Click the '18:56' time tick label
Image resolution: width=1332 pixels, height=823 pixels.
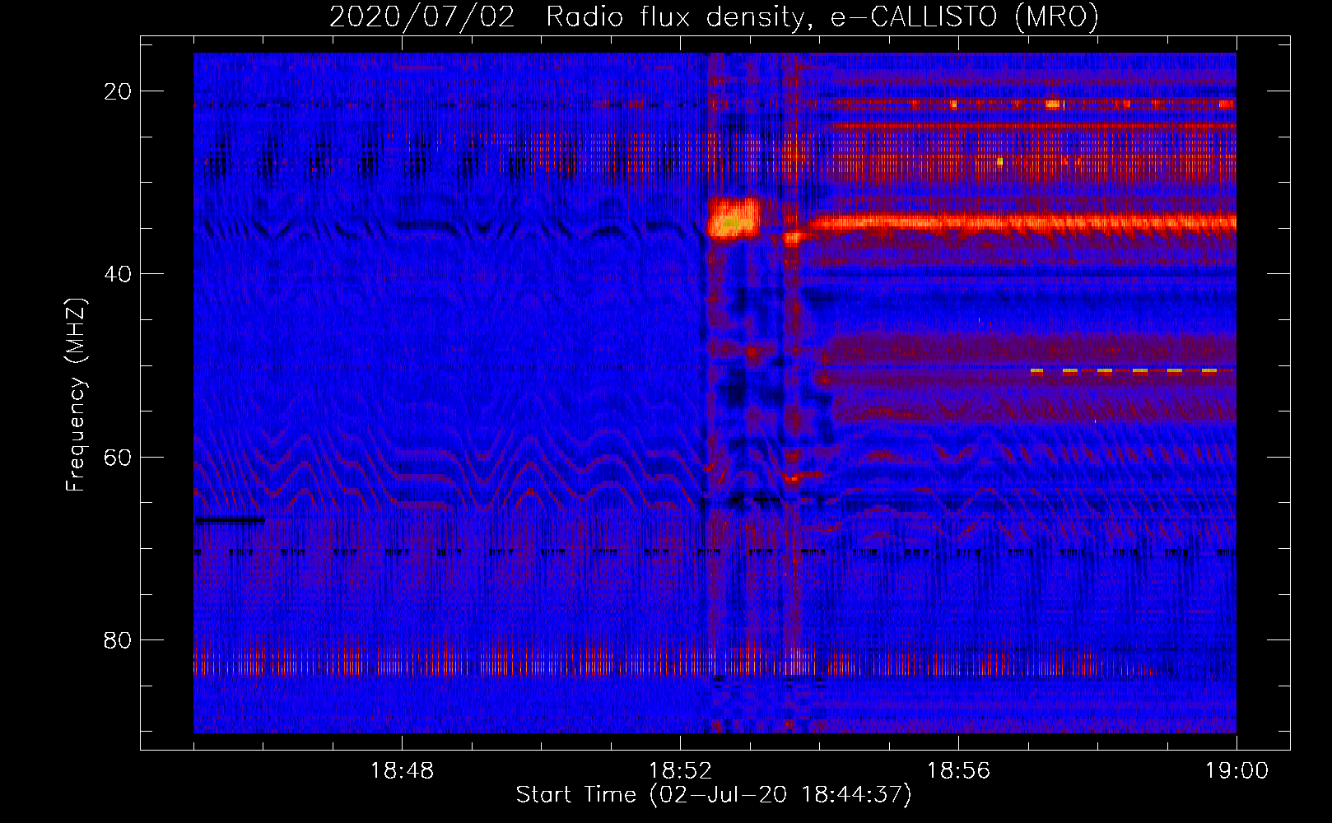[x=958, y=771]
